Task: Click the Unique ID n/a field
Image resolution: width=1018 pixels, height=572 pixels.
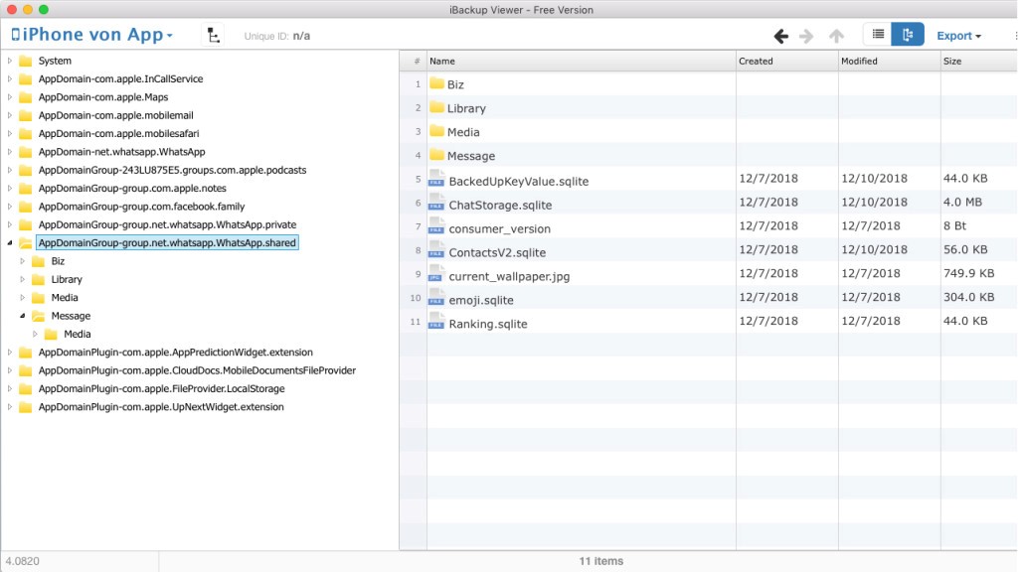Action: 277,36
